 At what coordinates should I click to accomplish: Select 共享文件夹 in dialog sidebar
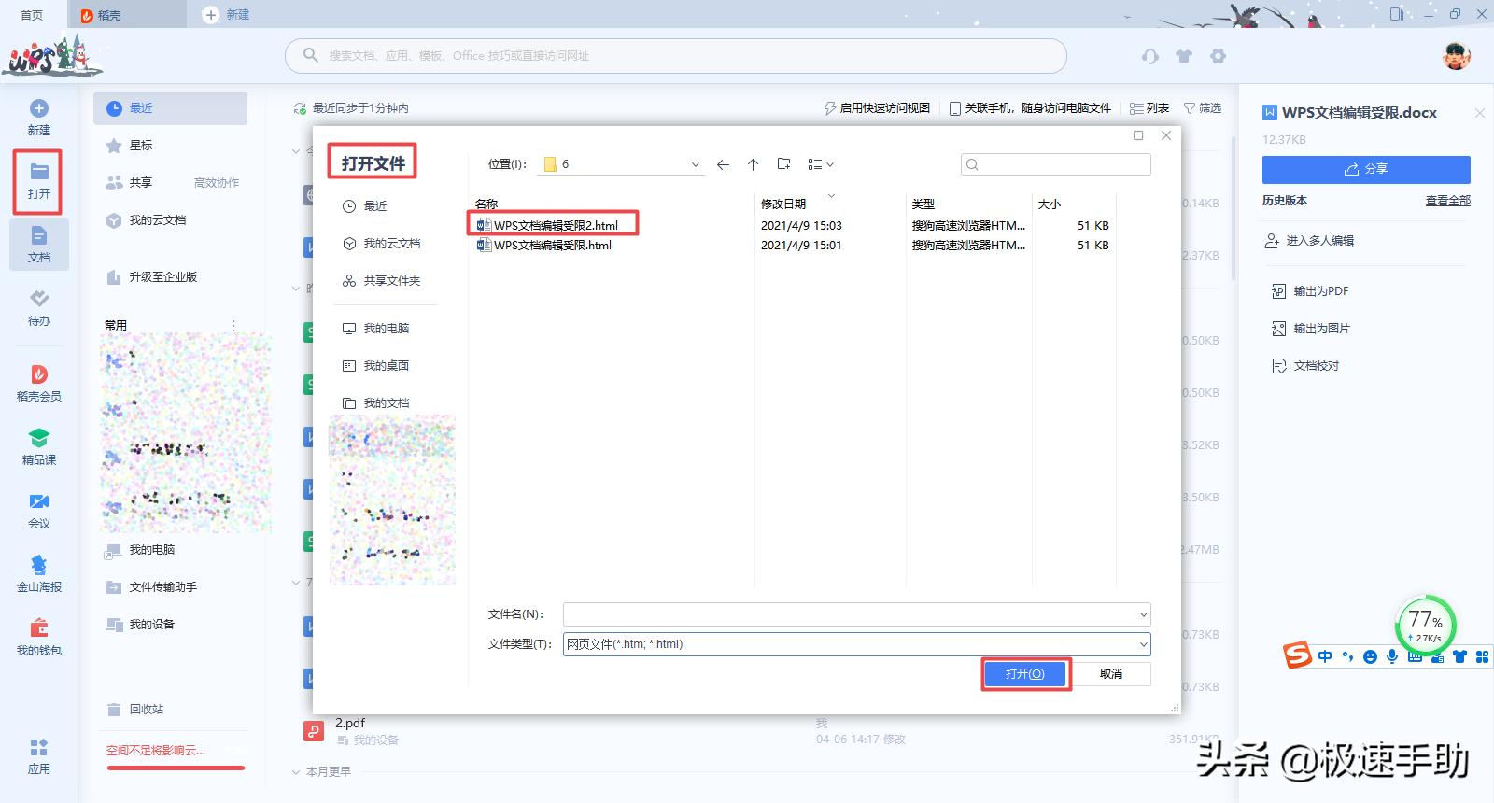click(381, 281)
